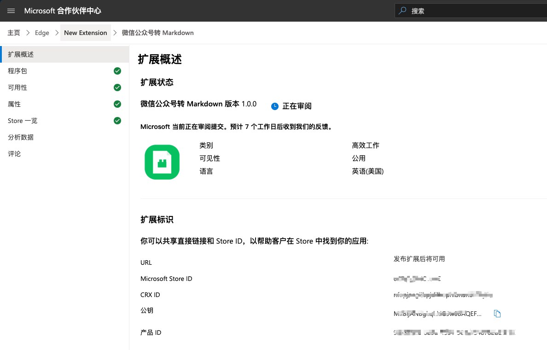Select 扩展概述 in sidebar

coord(21,54)
